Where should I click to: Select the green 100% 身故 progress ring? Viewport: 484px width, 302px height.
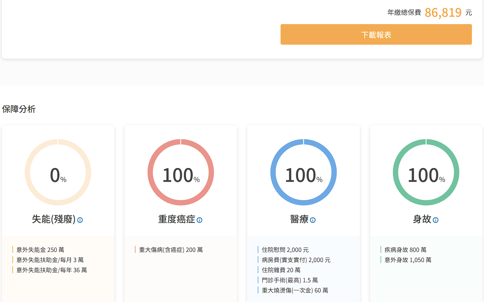426,172
